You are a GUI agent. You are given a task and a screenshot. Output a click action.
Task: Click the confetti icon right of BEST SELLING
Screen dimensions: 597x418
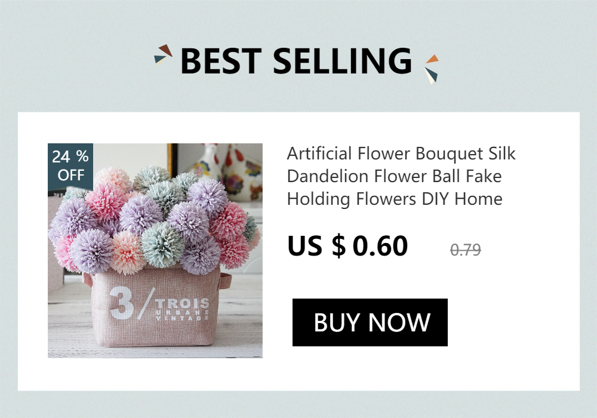pos(432,69)
